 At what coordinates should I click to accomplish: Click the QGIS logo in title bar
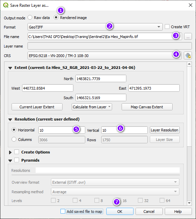pyautogui.click(x=6, y=5)
